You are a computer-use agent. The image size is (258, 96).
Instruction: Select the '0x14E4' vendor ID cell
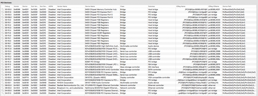17,88
